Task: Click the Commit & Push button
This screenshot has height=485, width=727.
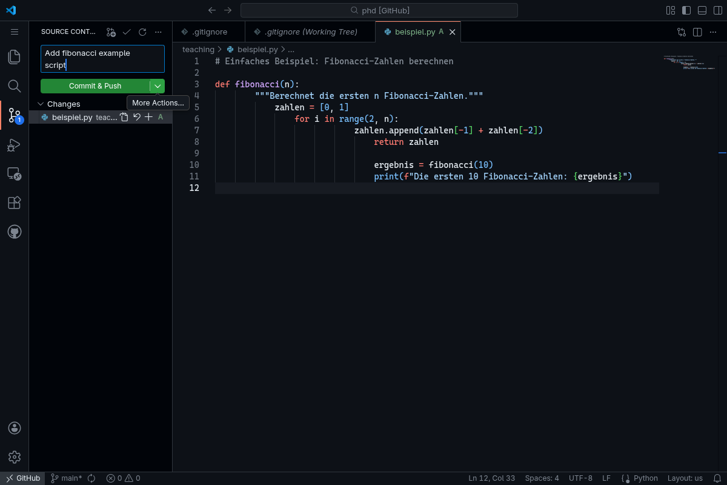Action: tap(95, 86)
